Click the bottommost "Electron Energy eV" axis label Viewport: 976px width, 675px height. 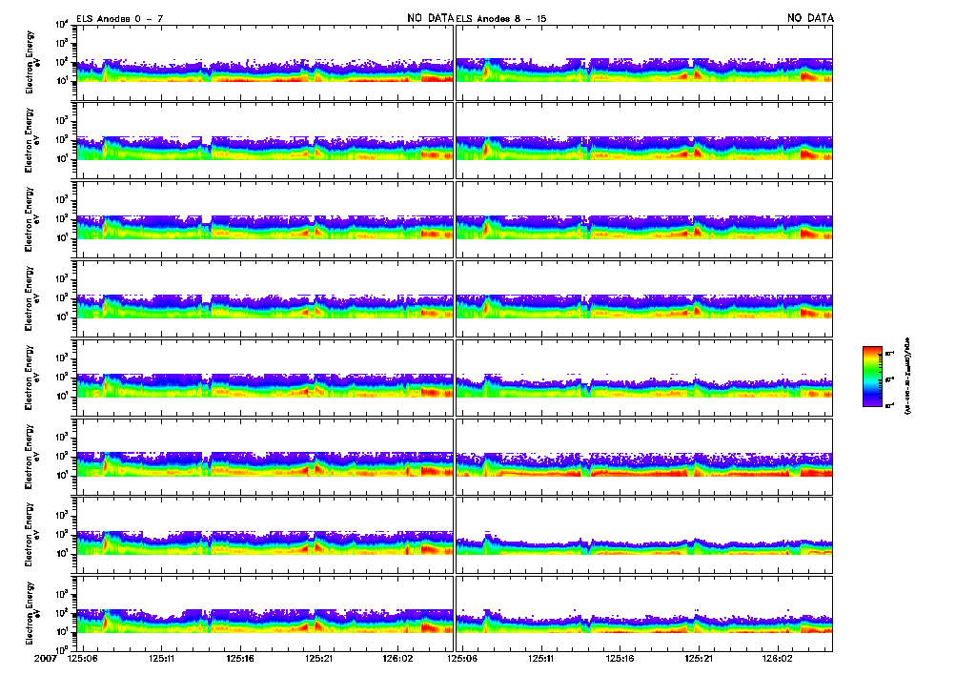pyautogui.click(x=32, y=613)
